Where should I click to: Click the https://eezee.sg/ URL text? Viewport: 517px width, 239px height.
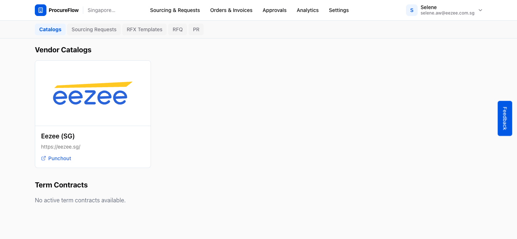61,147
